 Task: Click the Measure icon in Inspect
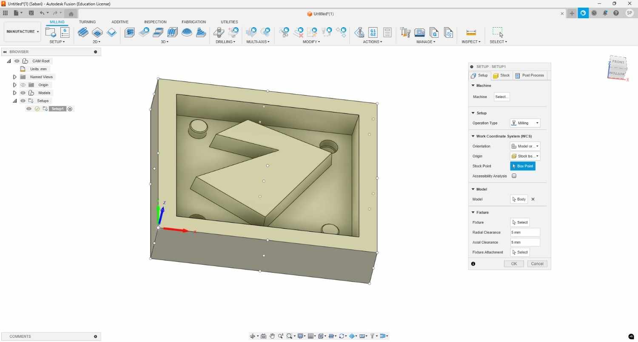[x=471, y=32]
